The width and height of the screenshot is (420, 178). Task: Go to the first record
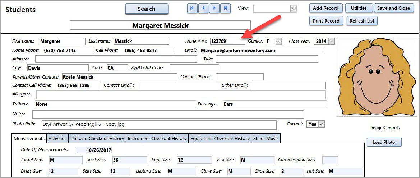click(x=193, y=9)
